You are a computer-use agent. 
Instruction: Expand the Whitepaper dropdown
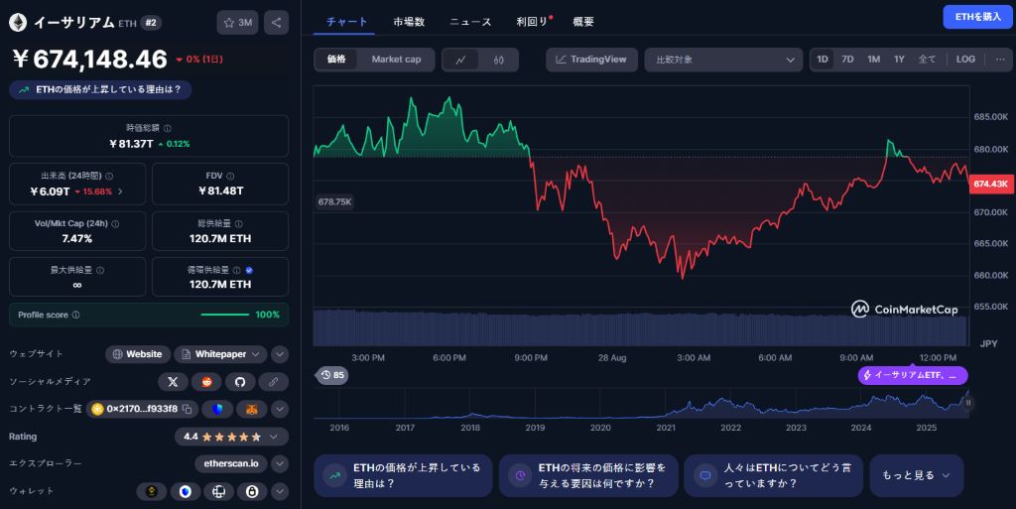(x=221, y=354)
